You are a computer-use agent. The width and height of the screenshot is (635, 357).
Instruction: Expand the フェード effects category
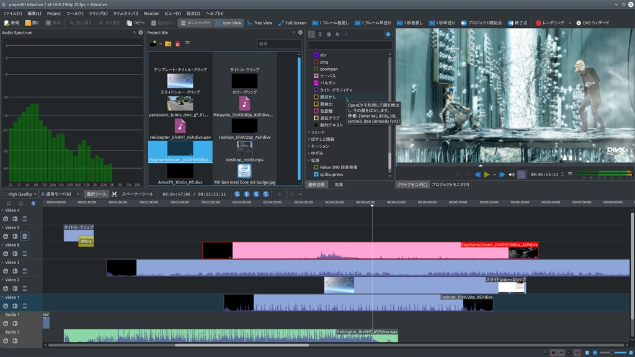310,132
